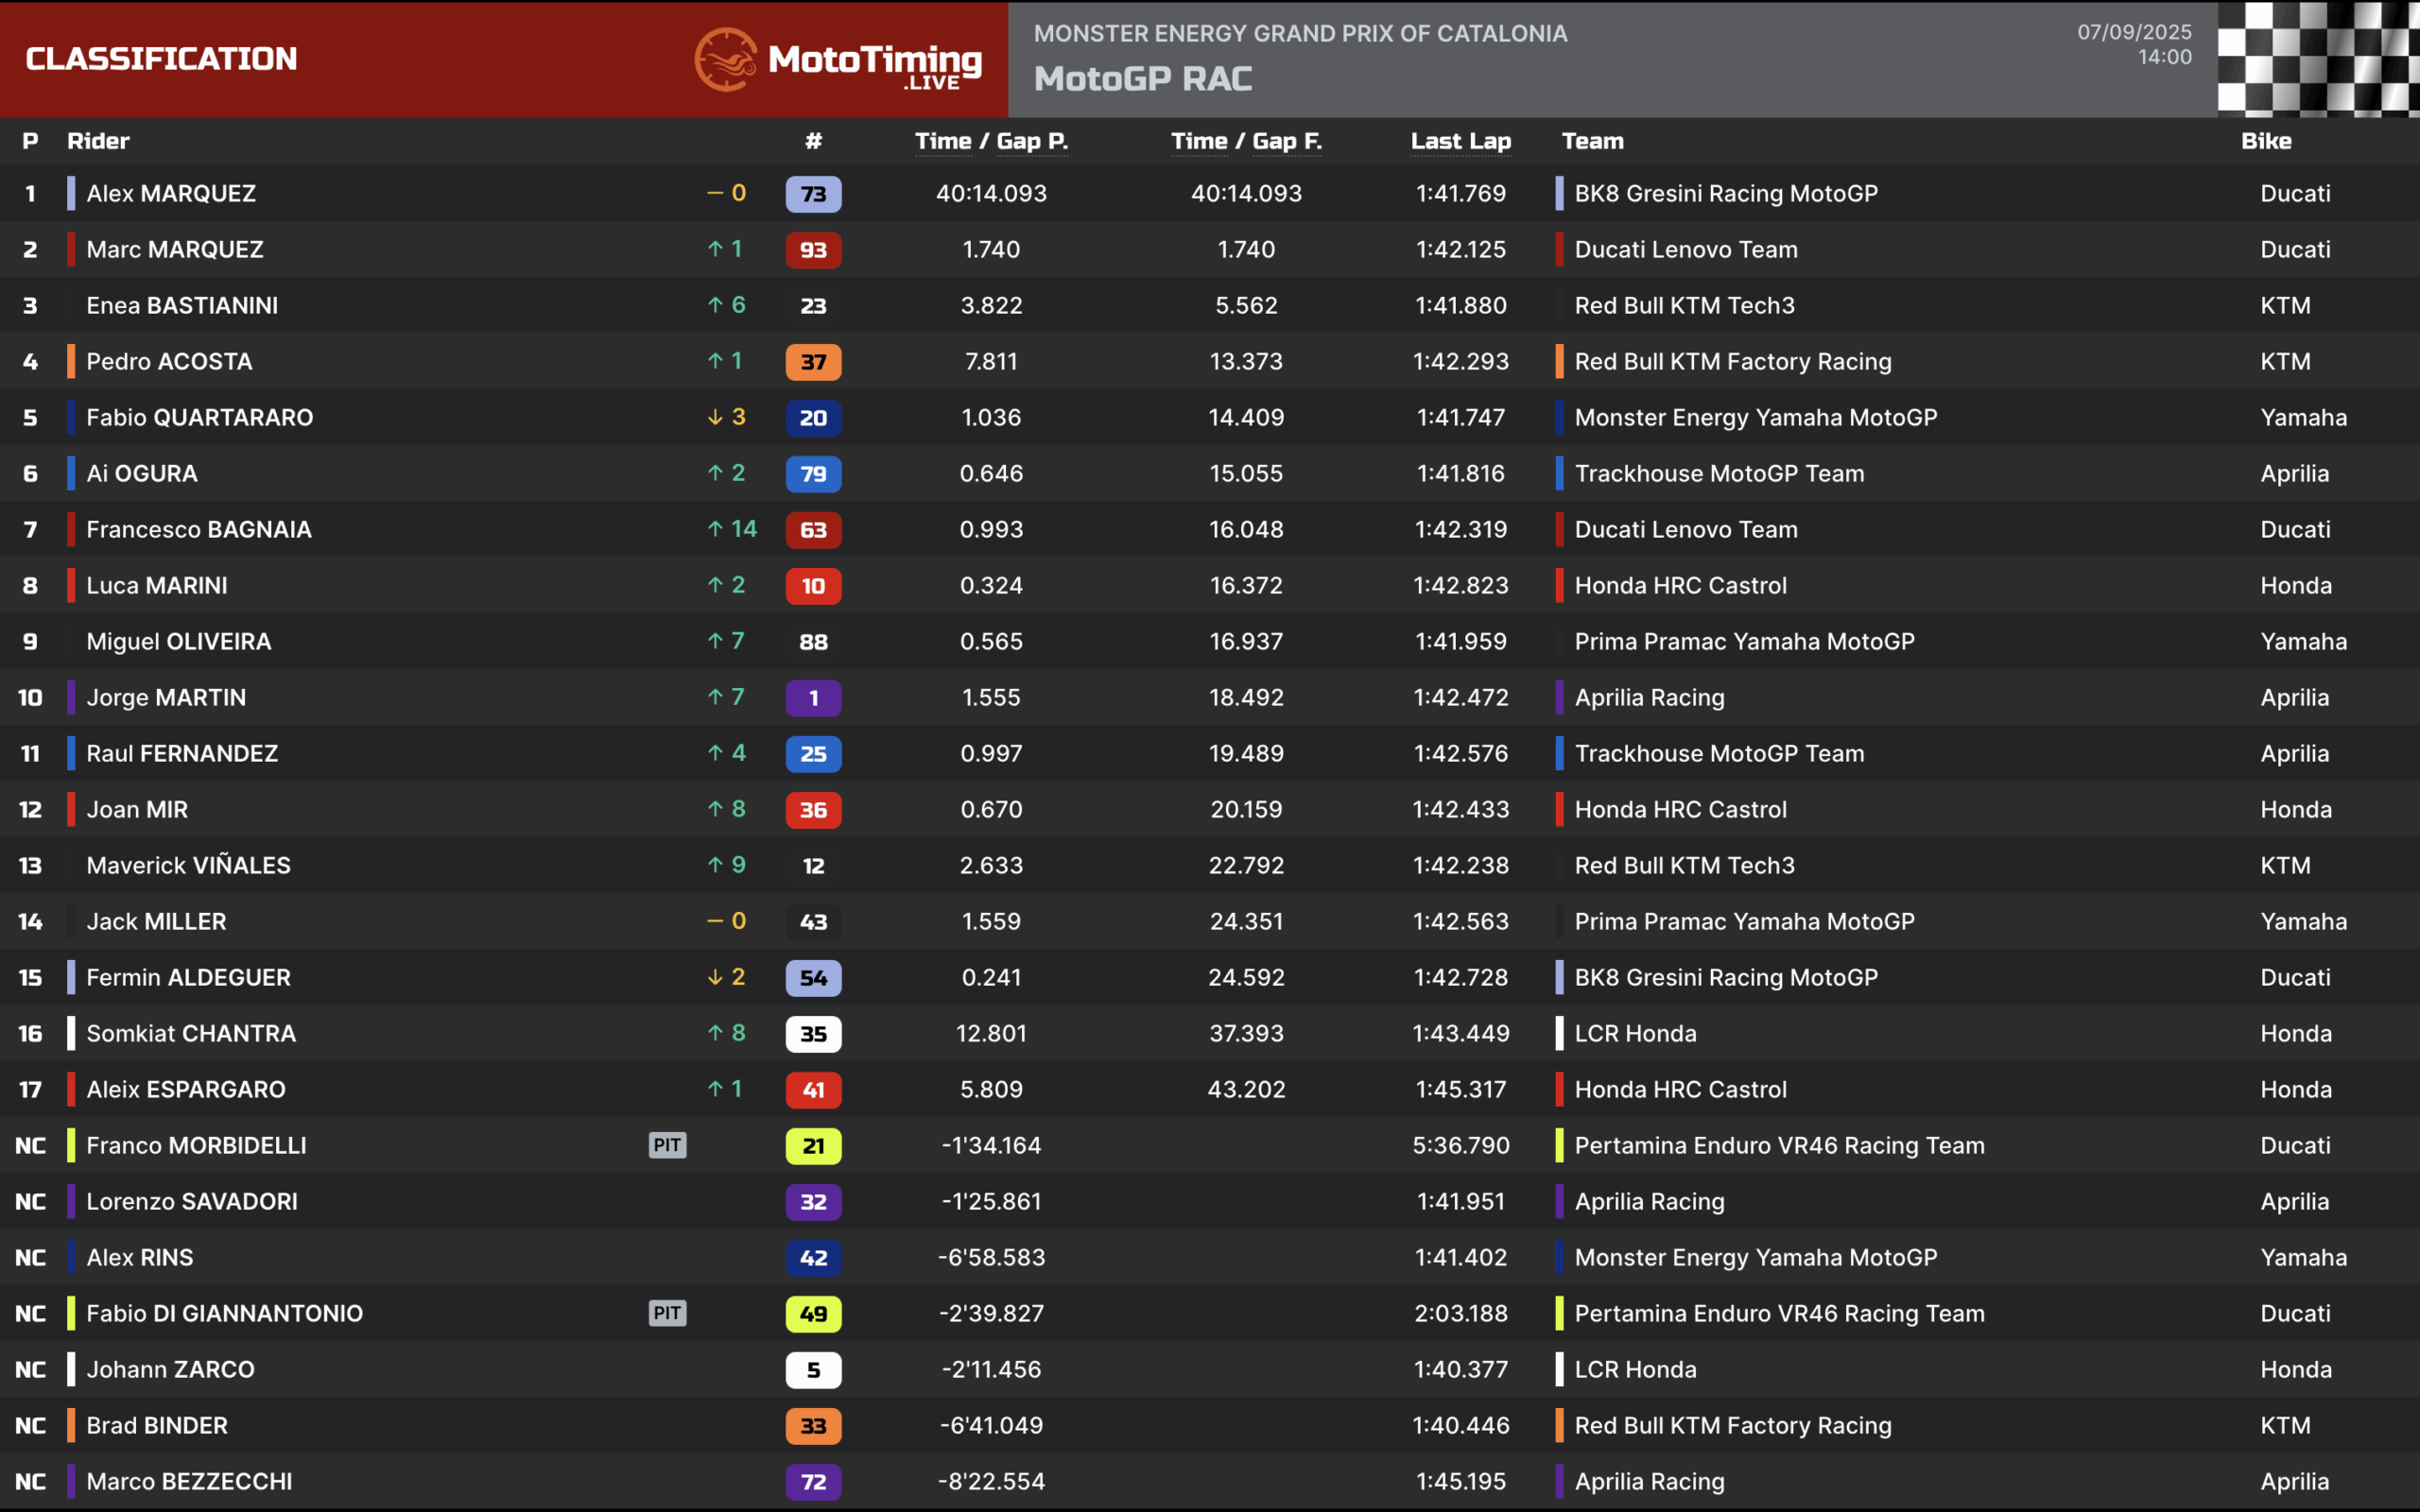Click Johann Zarco's number 5 badge
Viewport: 2420px width, 1512px height.
(813, 1370)
